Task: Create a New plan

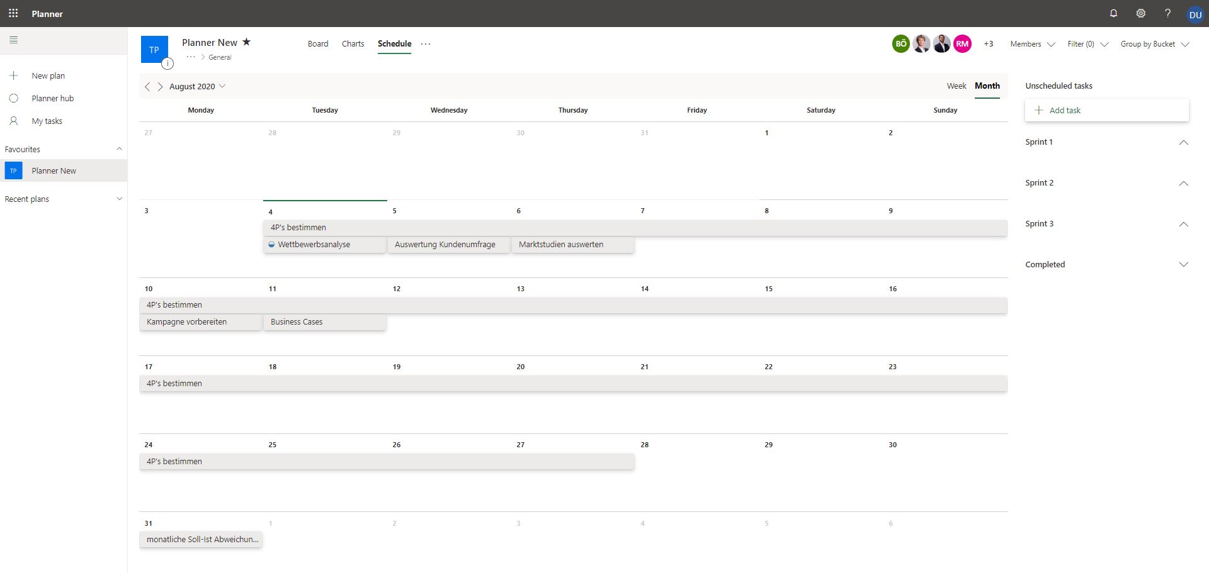Action: (48, 75)
